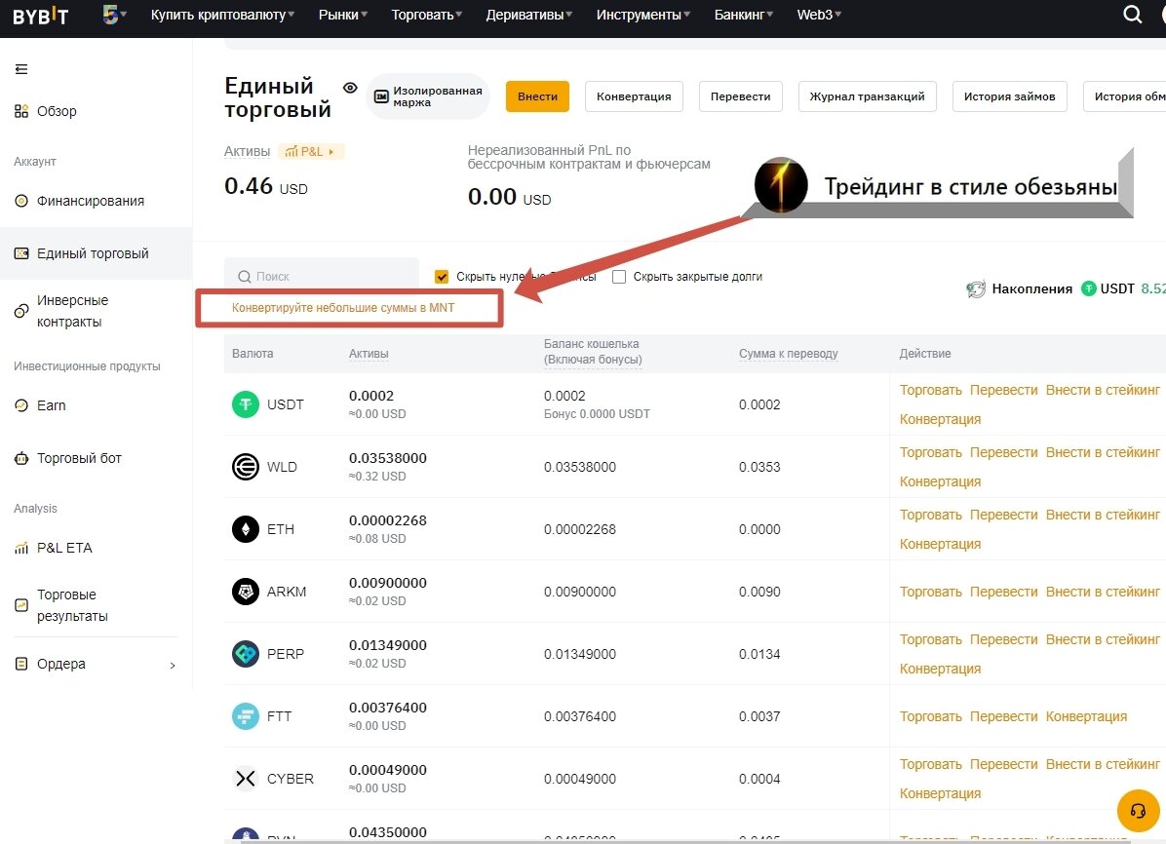Click Торговать in the USDT row

pyautogui.click(x=930, y=390)
